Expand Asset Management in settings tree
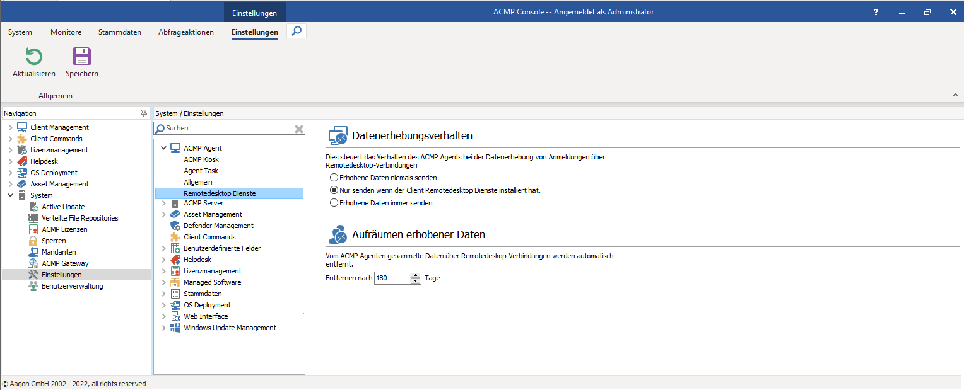 point(164,214)
